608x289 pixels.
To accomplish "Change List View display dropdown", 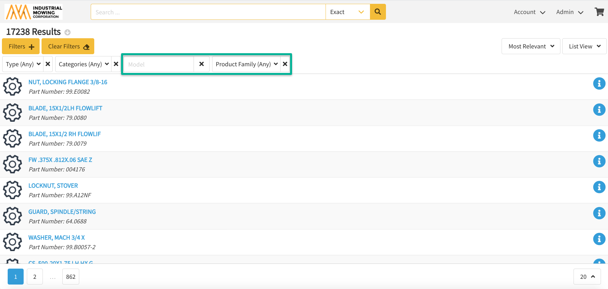I will point(584,46).
